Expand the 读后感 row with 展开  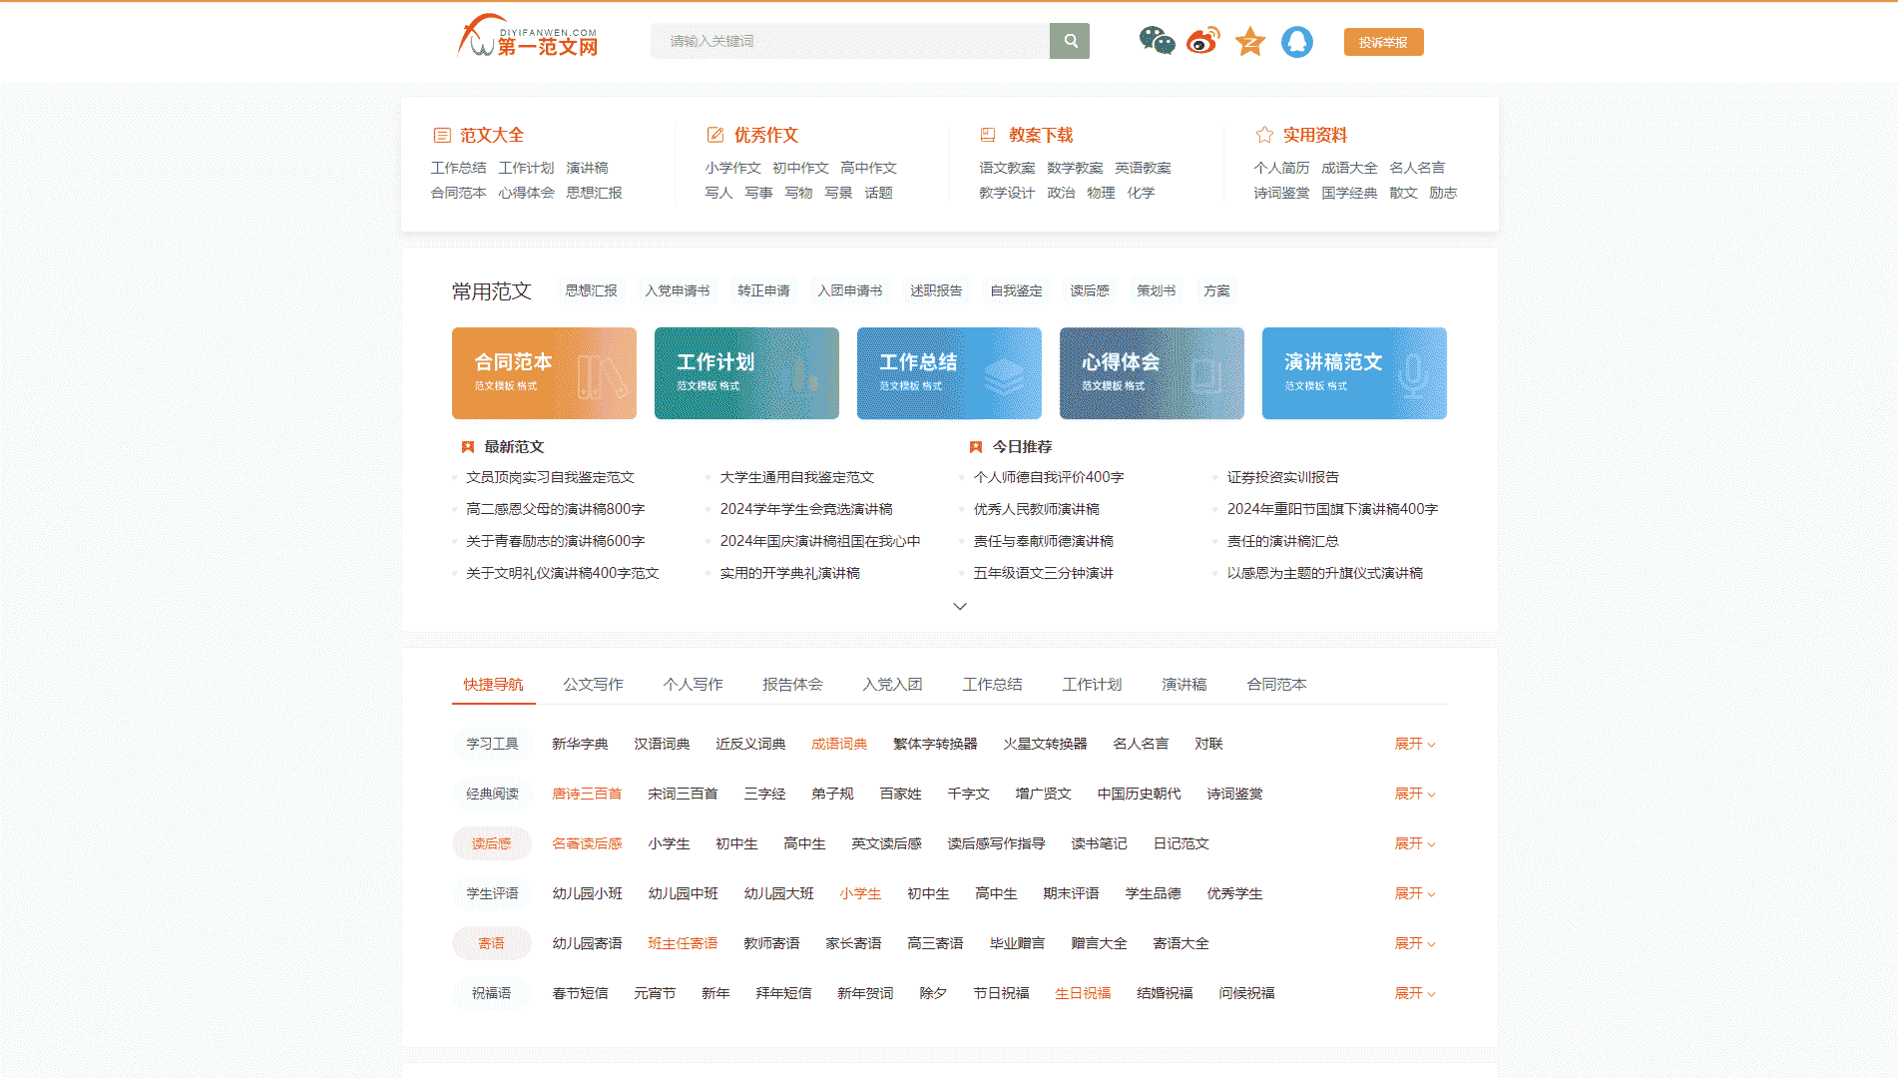click(x=1415, y=843)
